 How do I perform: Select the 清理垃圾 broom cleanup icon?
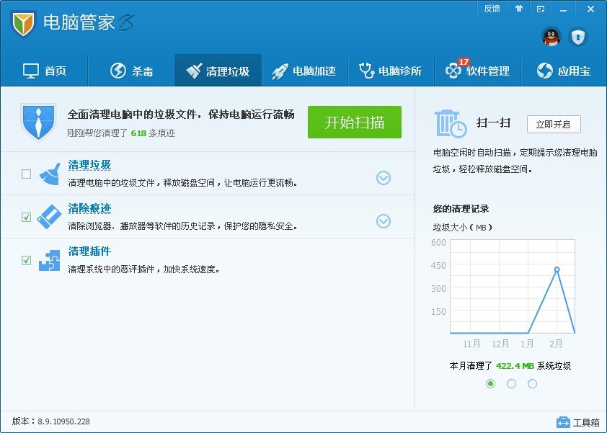48,175
